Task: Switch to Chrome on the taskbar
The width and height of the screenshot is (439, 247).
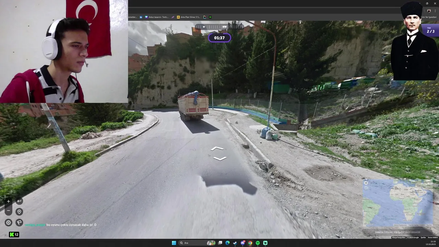Action: tap(250, 243)
